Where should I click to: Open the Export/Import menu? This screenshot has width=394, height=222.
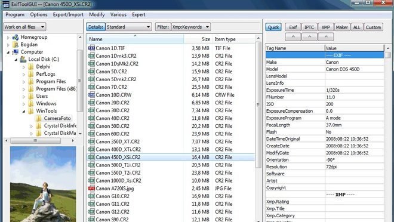tap(68, 14)
